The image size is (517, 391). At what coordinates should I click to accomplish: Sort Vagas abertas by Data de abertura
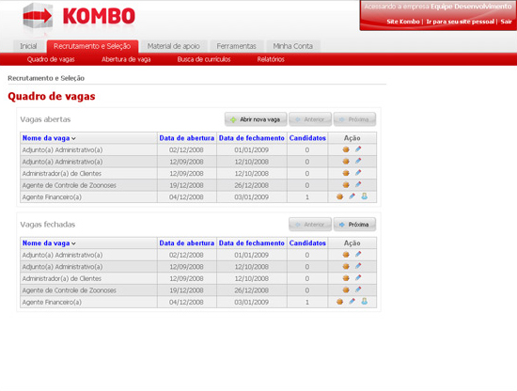(187, 138)
